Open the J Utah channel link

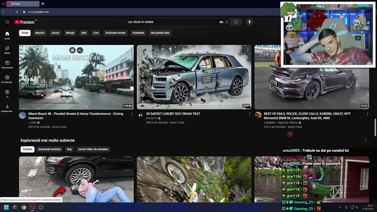click(x=32, y=122)
